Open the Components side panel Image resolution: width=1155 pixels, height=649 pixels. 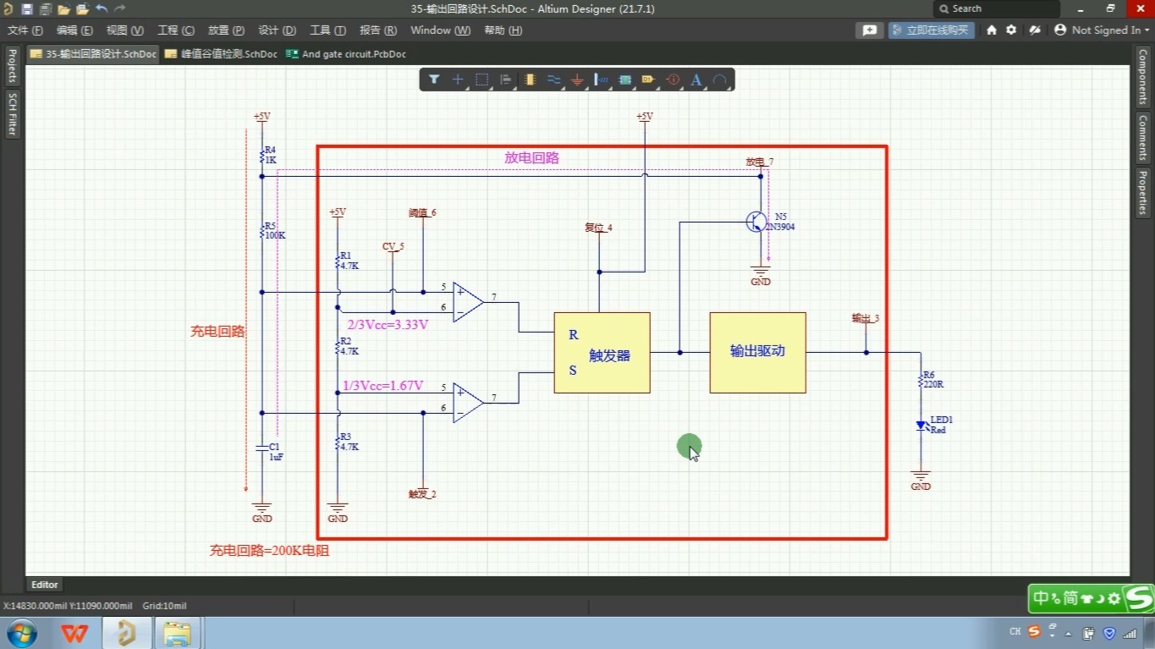(x=1142, y=76)
